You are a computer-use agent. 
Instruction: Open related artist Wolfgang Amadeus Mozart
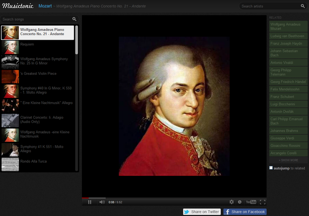288,26
